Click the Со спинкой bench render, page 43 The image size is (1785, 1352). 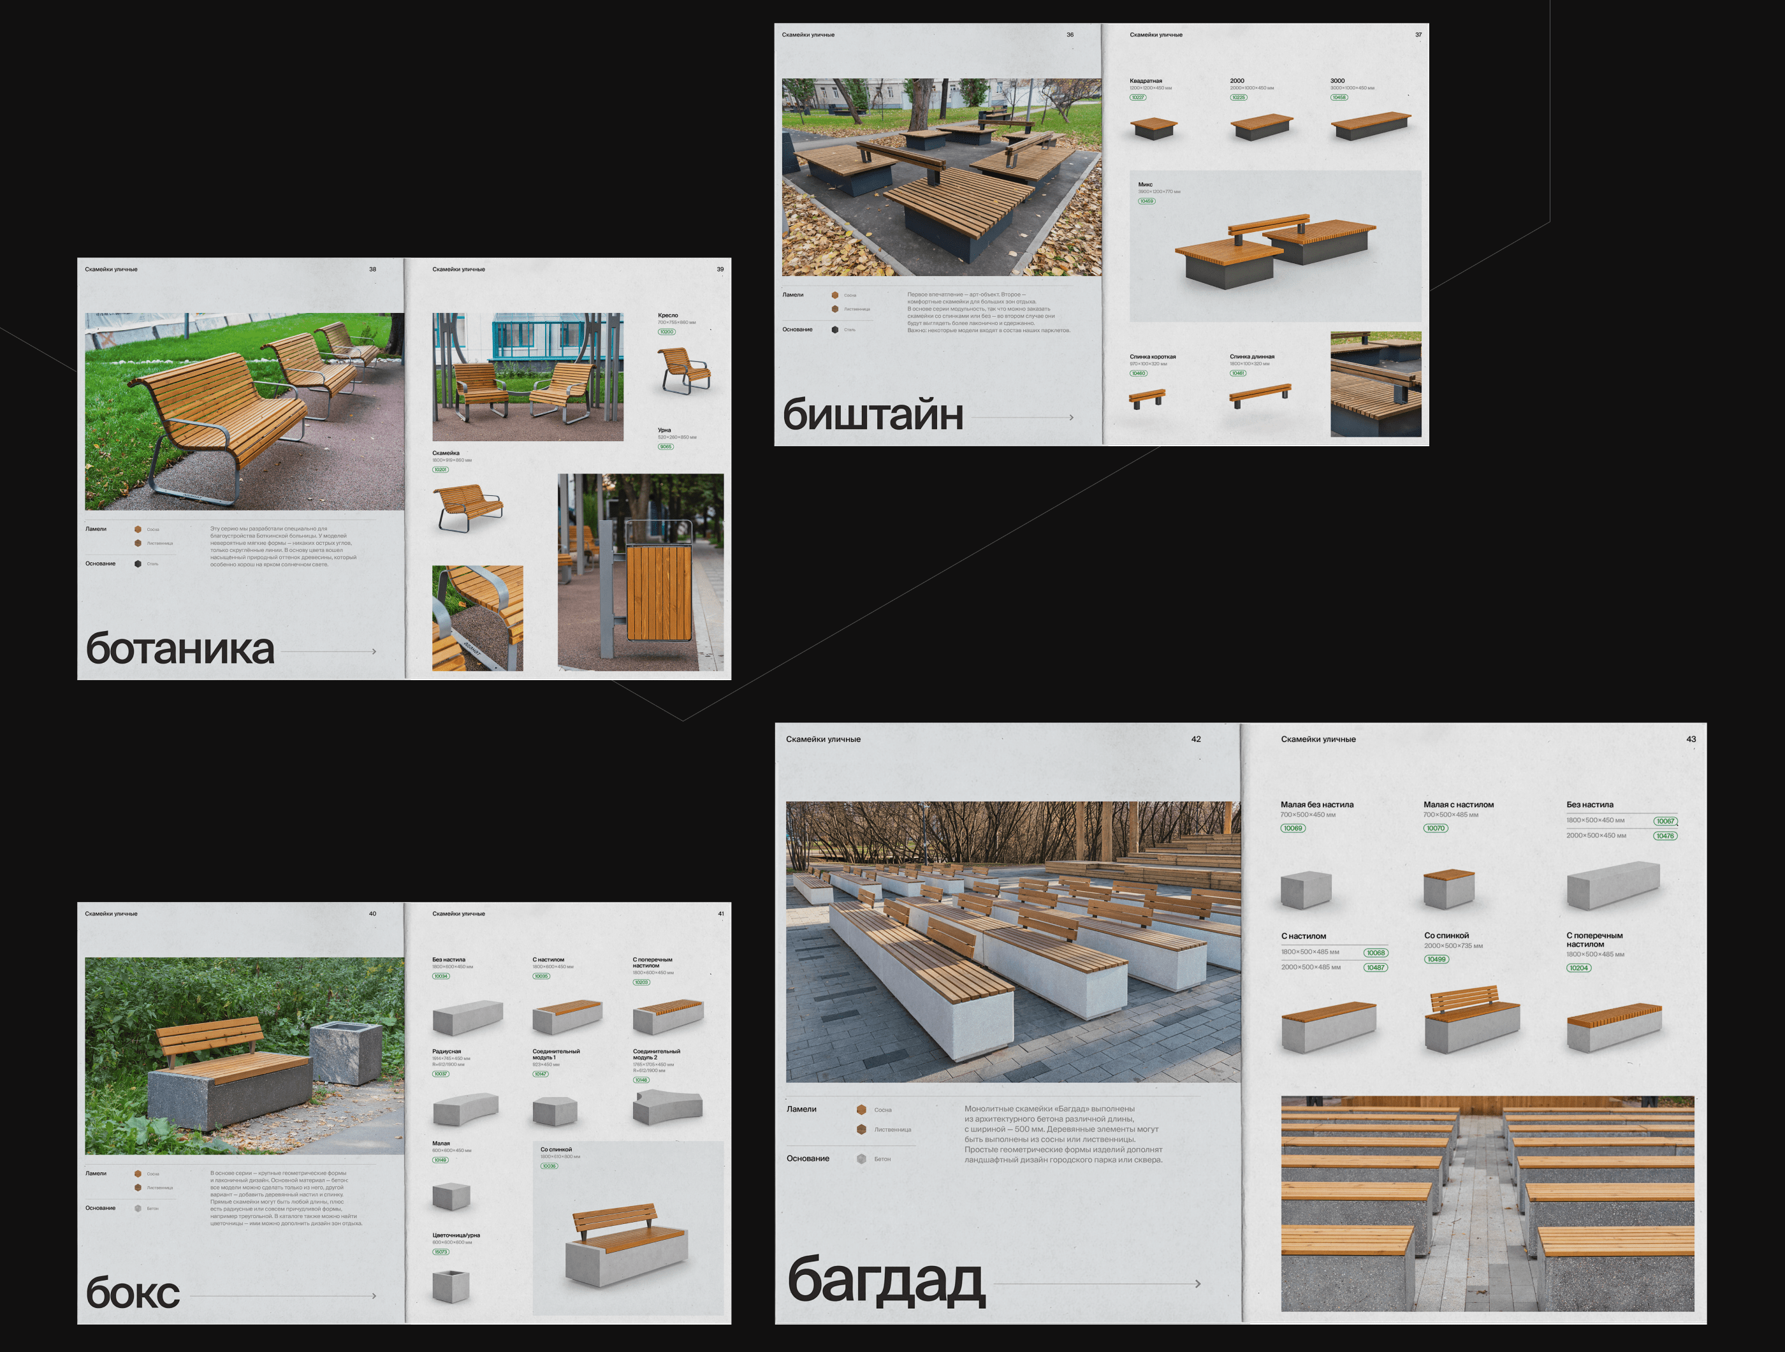[1471, 1021]
